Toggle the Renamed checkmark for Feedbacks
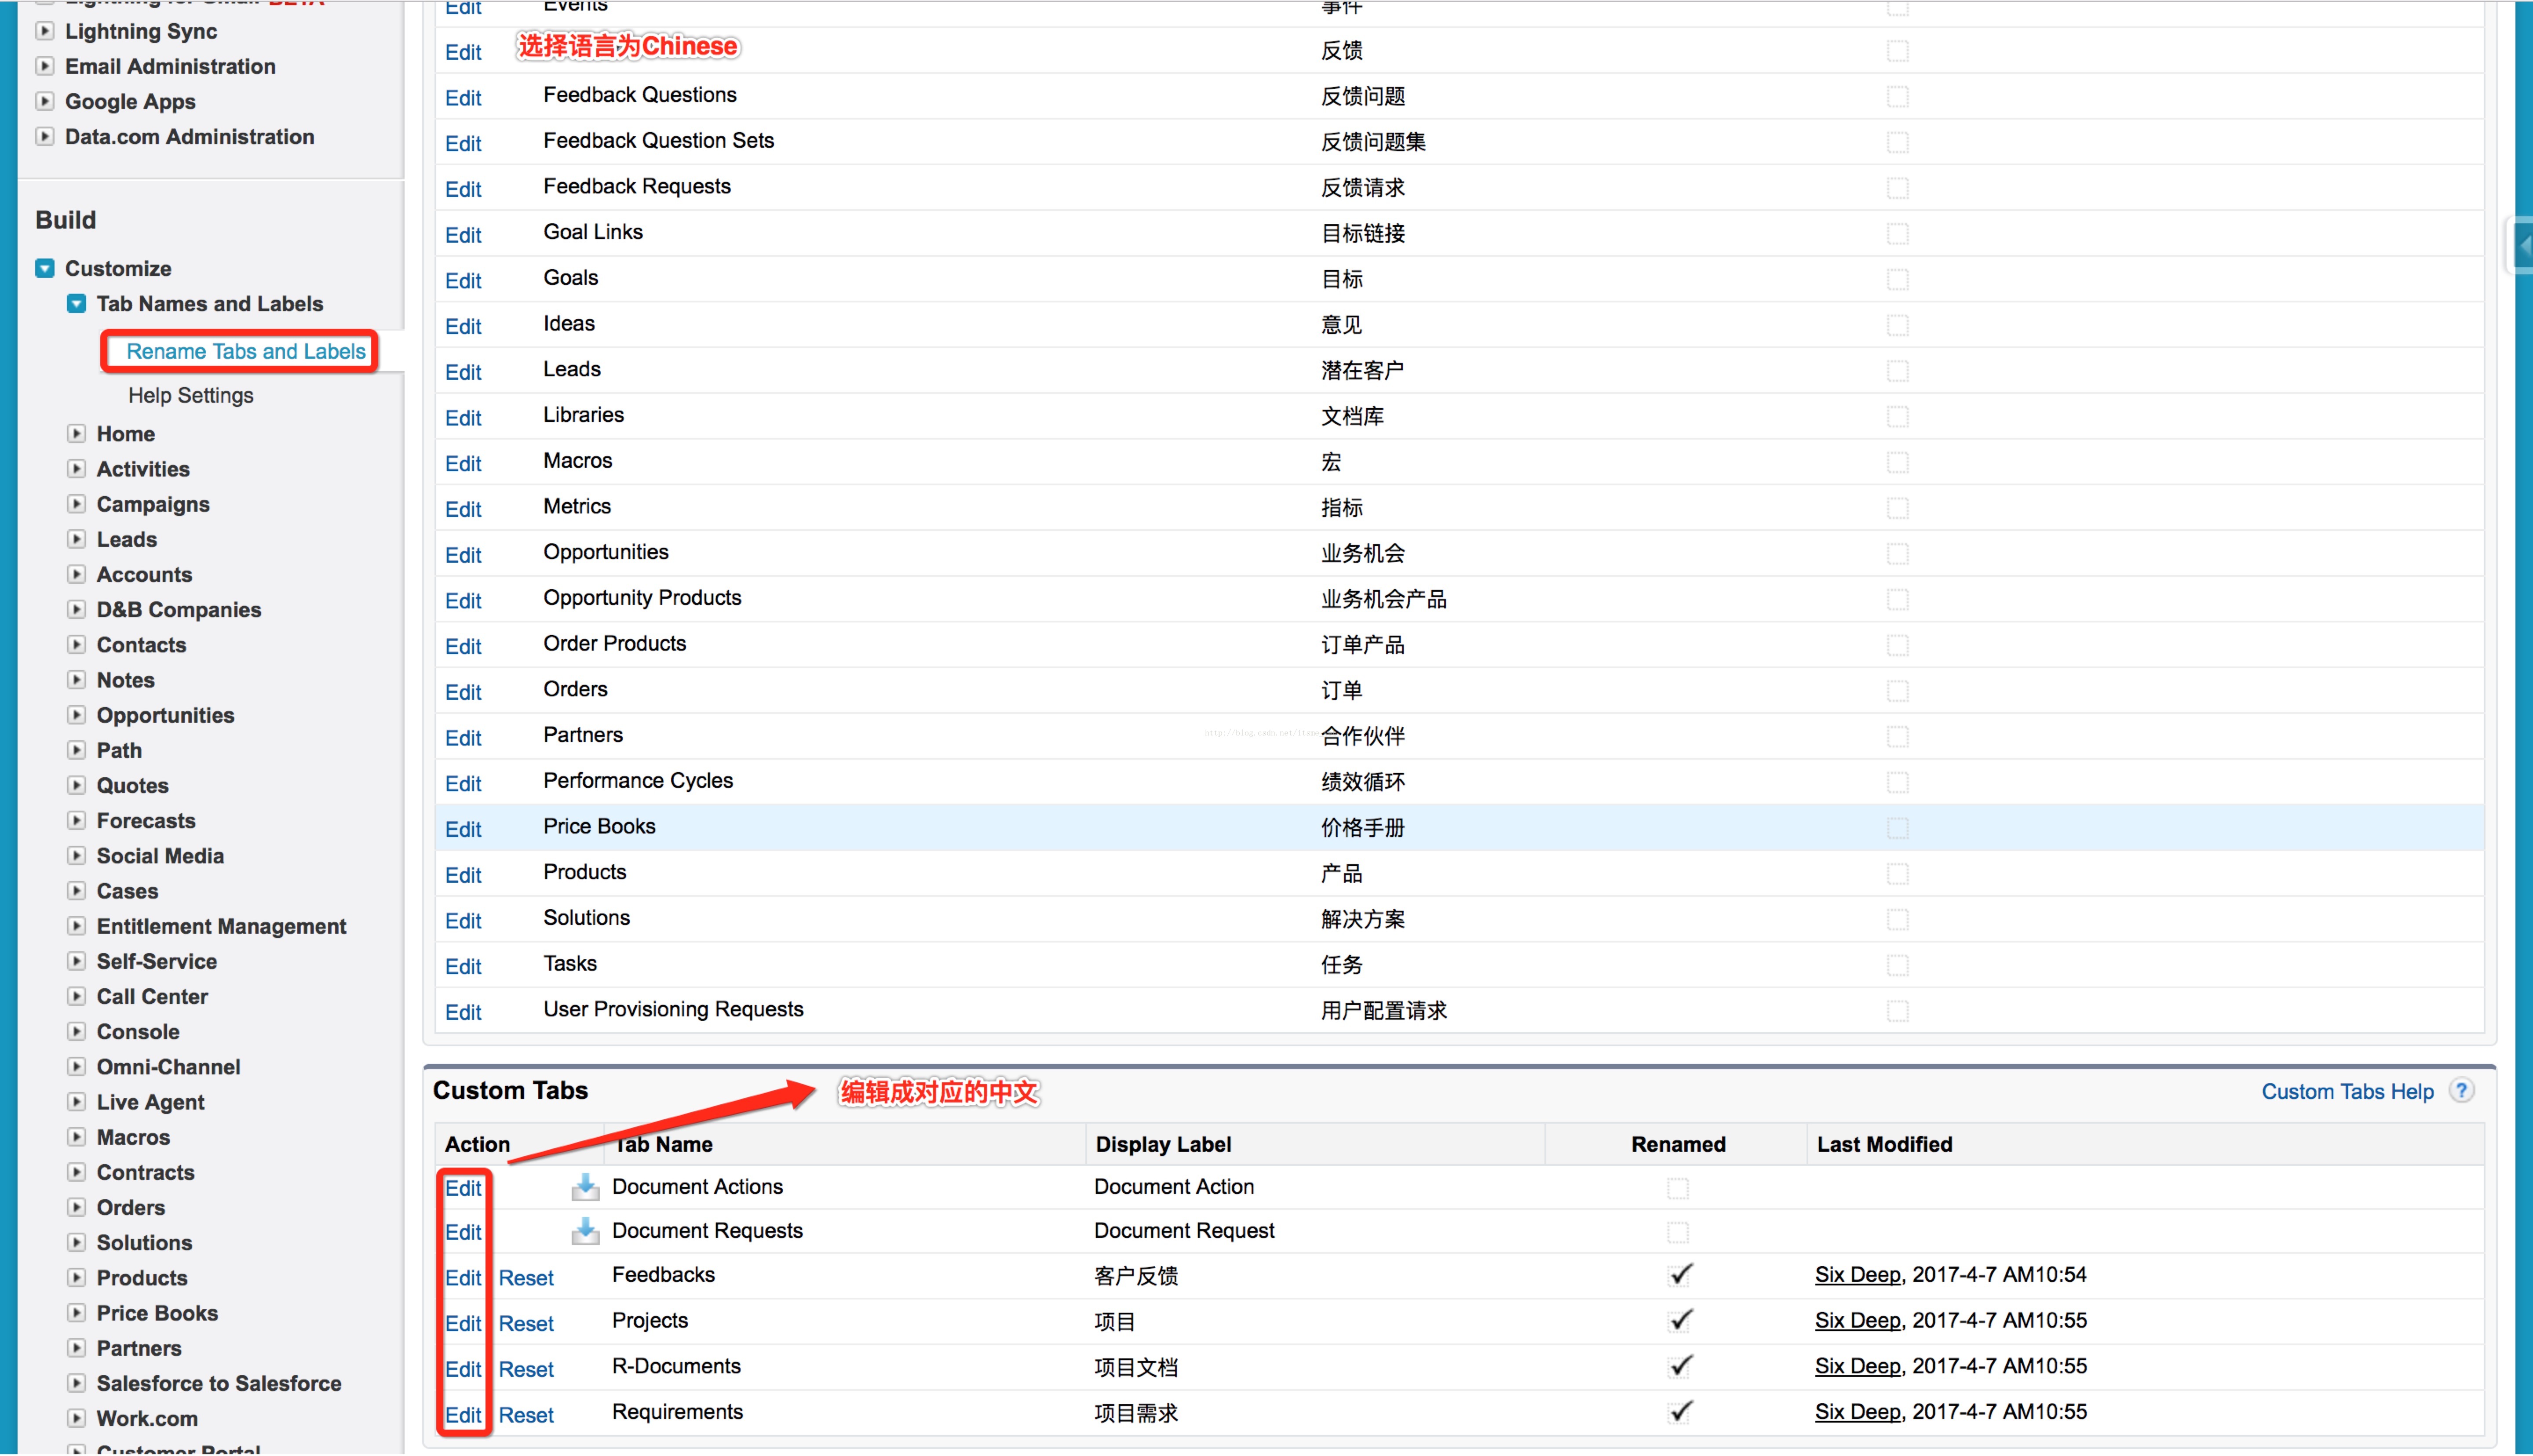This screenshot has width=2533, height=1456. point(1680,1275)
